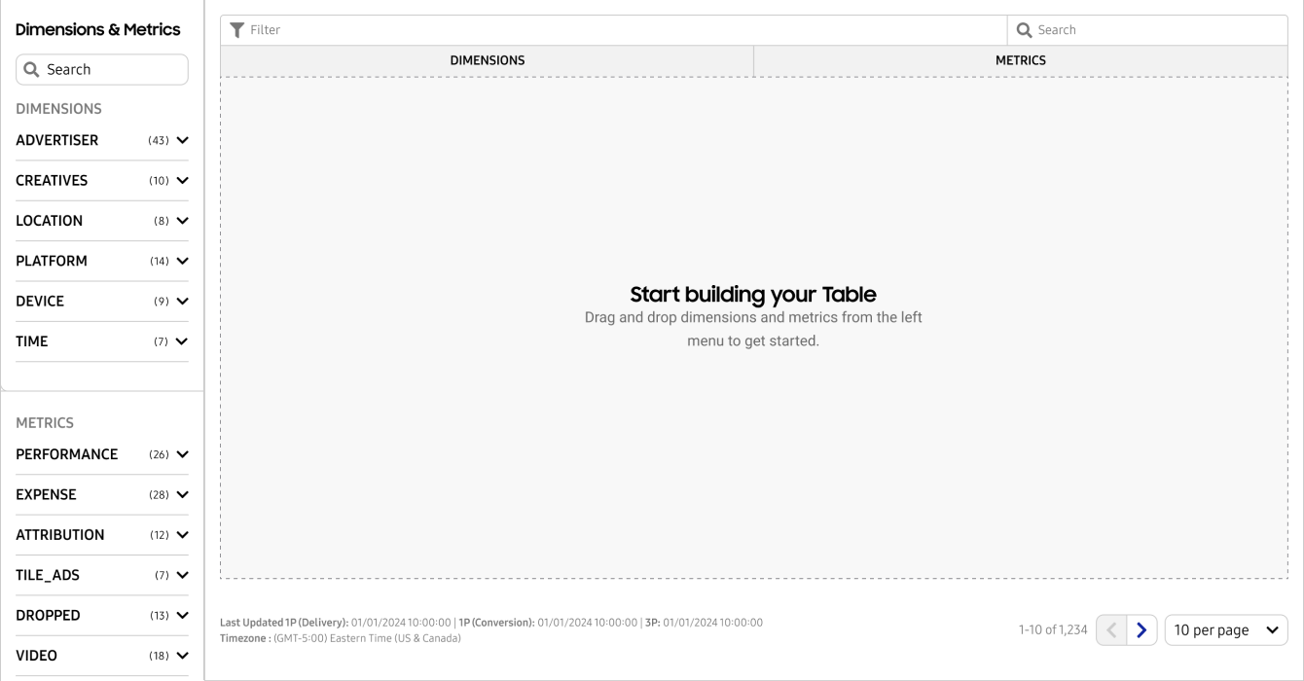
Task: Open the 10 per page dropdown
Action: pos(1225,630)
